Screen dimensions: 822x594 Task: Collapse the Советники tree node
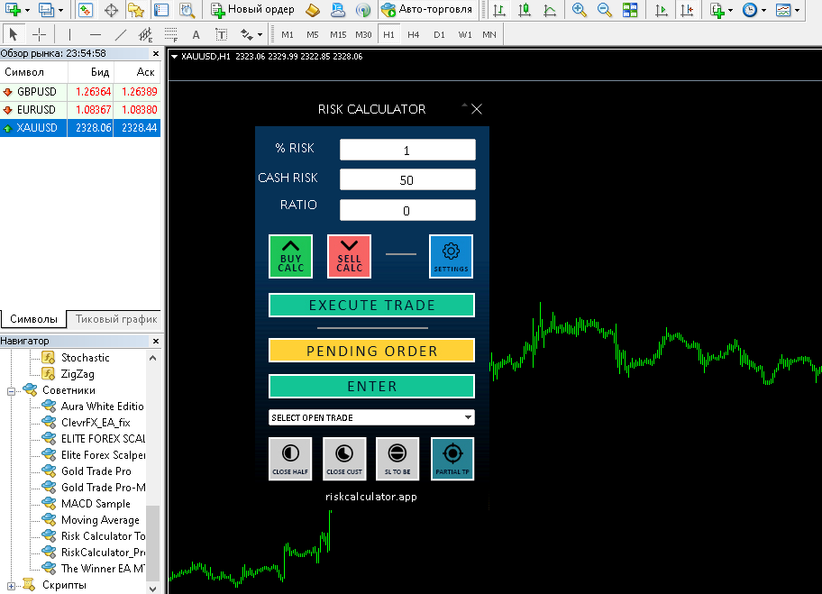[12, 390]
